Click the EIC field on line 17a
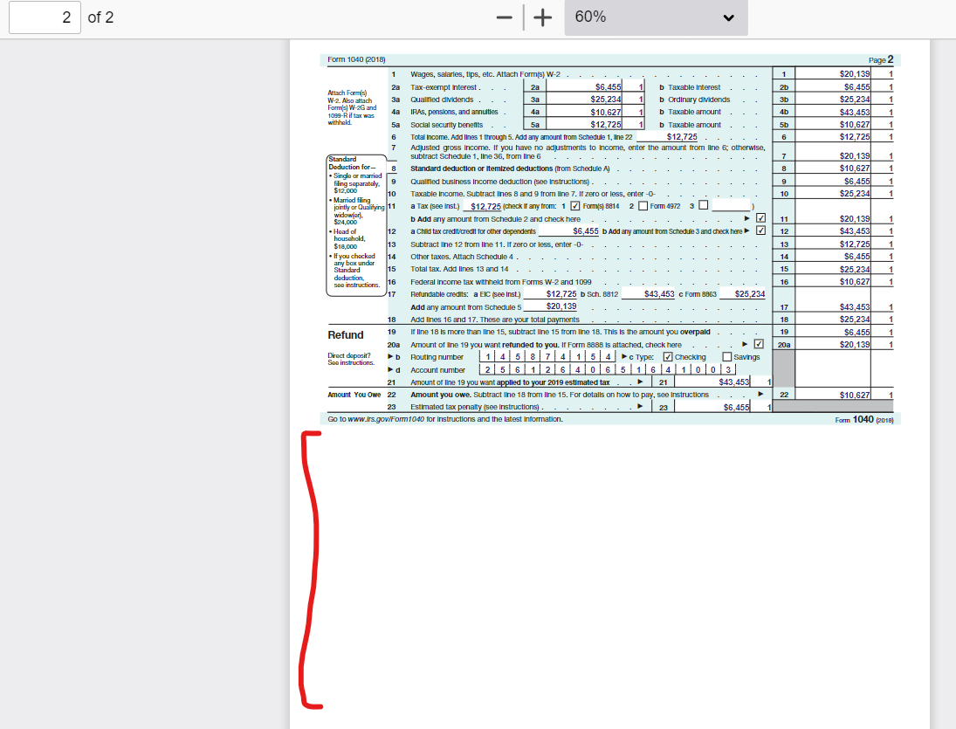The width and height of the screenshot is (956, 729). (x=551, y=294)
